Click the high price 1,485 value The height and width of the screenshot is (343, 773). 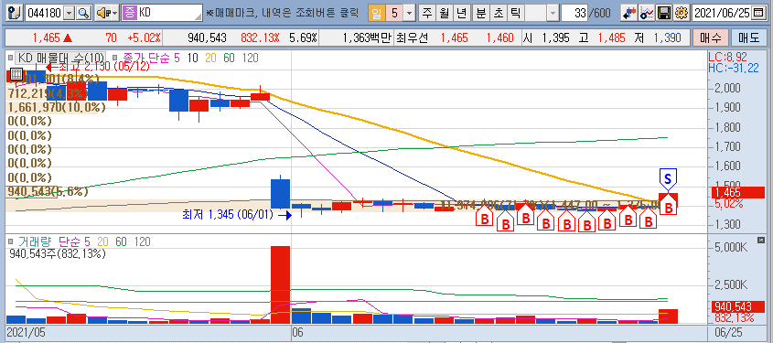click(611, 38)
